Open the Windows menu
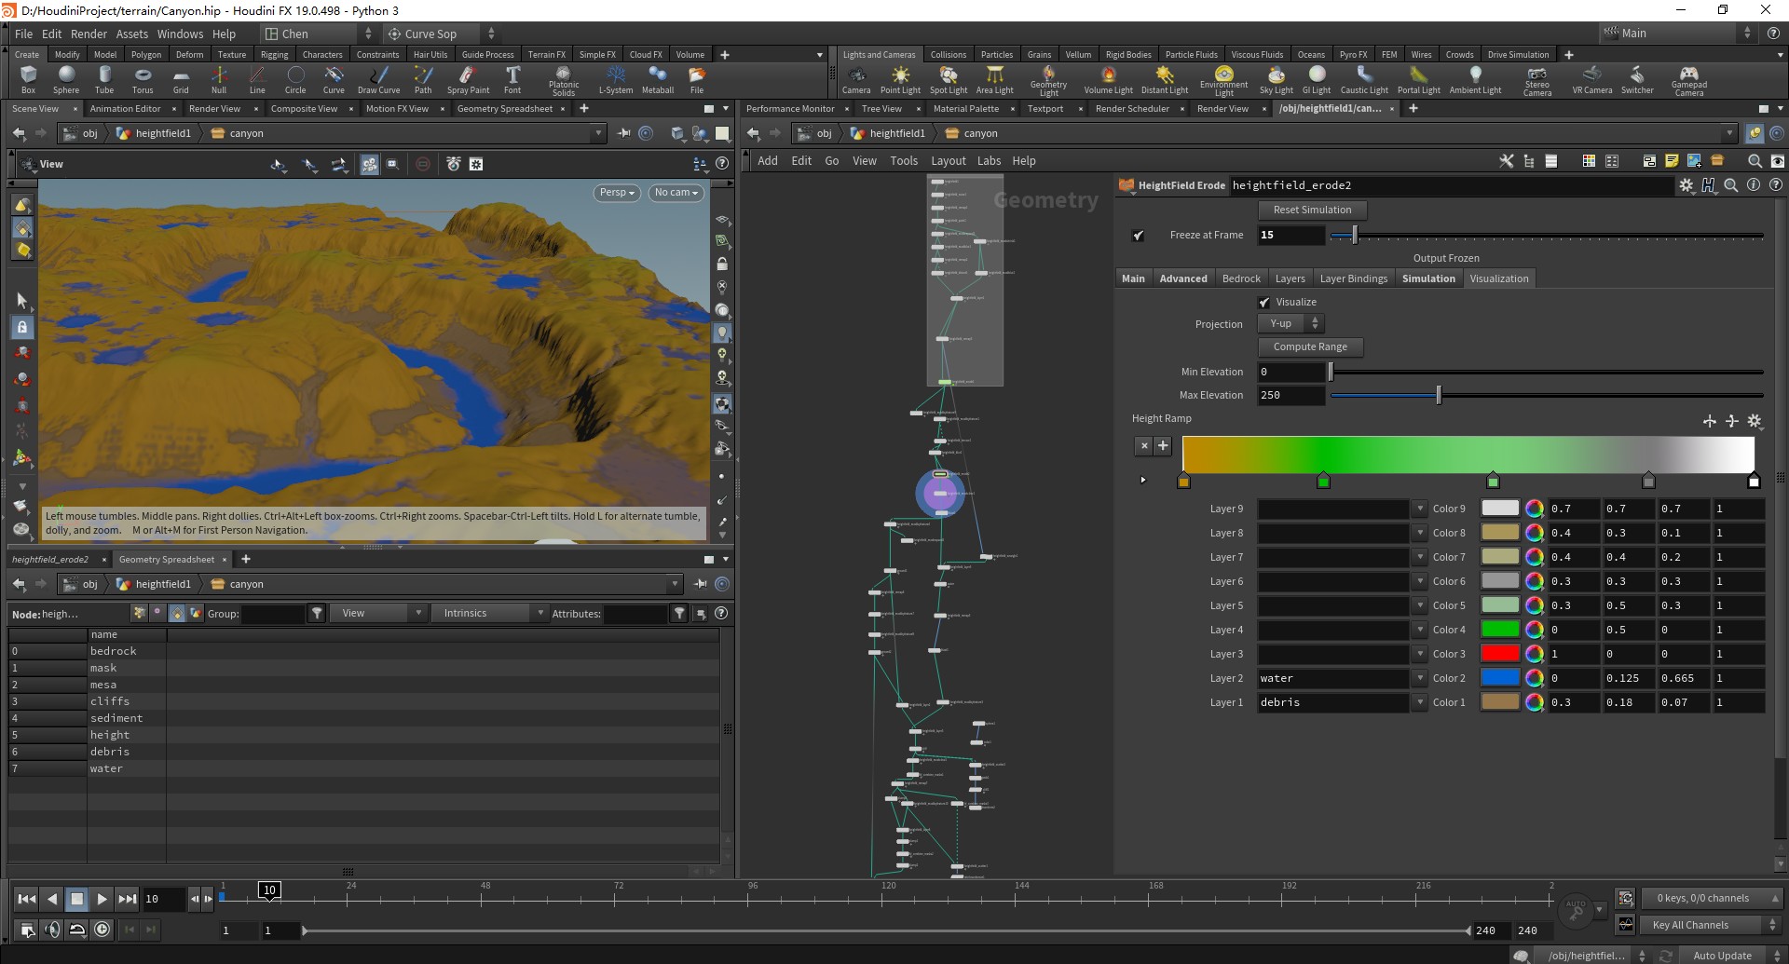1789x964 pixels. (x=180, y=34)
